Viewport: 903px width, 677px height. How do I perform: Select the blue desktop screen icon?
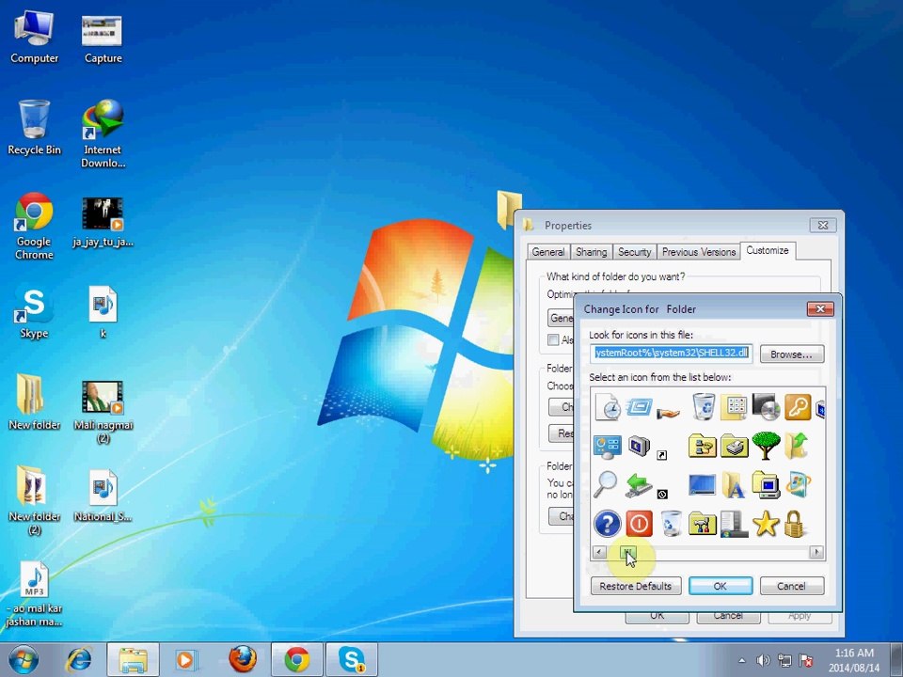pos(703,485)
